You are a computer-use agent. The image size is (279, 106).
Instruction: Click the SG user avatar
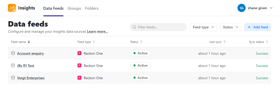(x=242, y=8)
